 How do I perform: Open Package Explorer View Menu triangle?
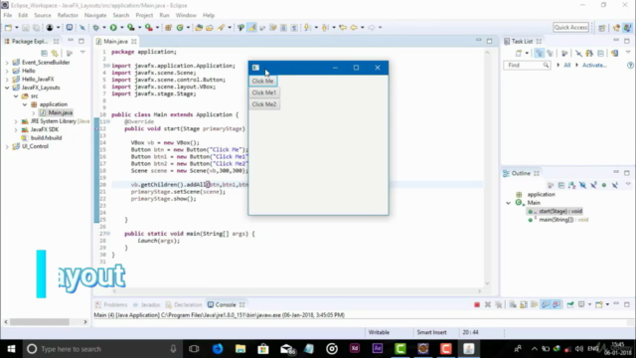click(82, 53)
